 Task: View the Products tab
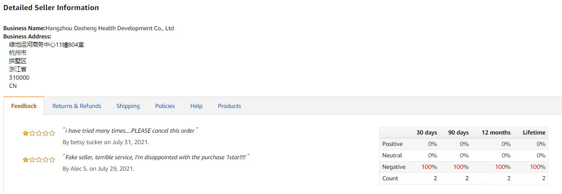(x=229, y=106)
